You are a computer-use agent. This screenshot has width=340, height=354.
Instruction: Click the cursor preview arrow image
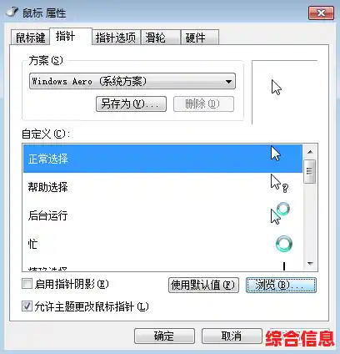point(277,88)
